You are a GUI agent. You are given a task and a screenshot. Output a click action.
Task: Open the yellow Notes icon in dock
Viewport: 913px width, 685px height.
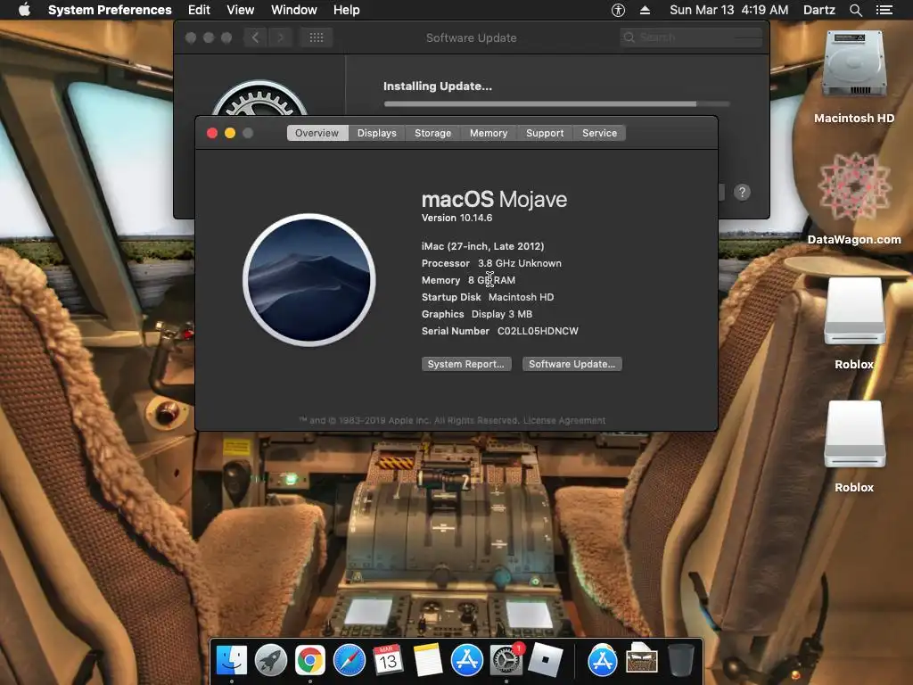pyautogui.click(x=427, y=661)
